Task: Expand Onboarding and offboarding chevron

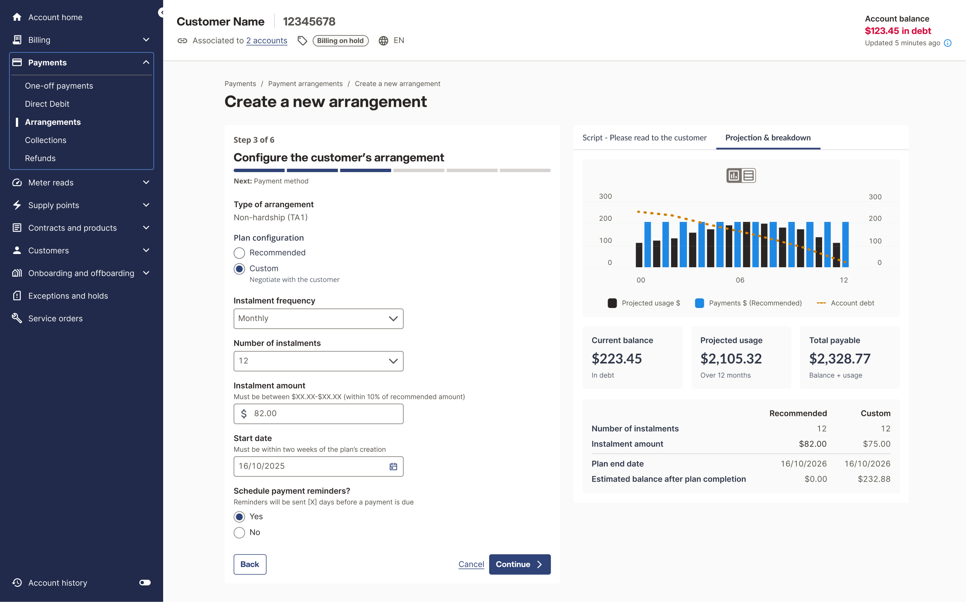Action: 146,273
